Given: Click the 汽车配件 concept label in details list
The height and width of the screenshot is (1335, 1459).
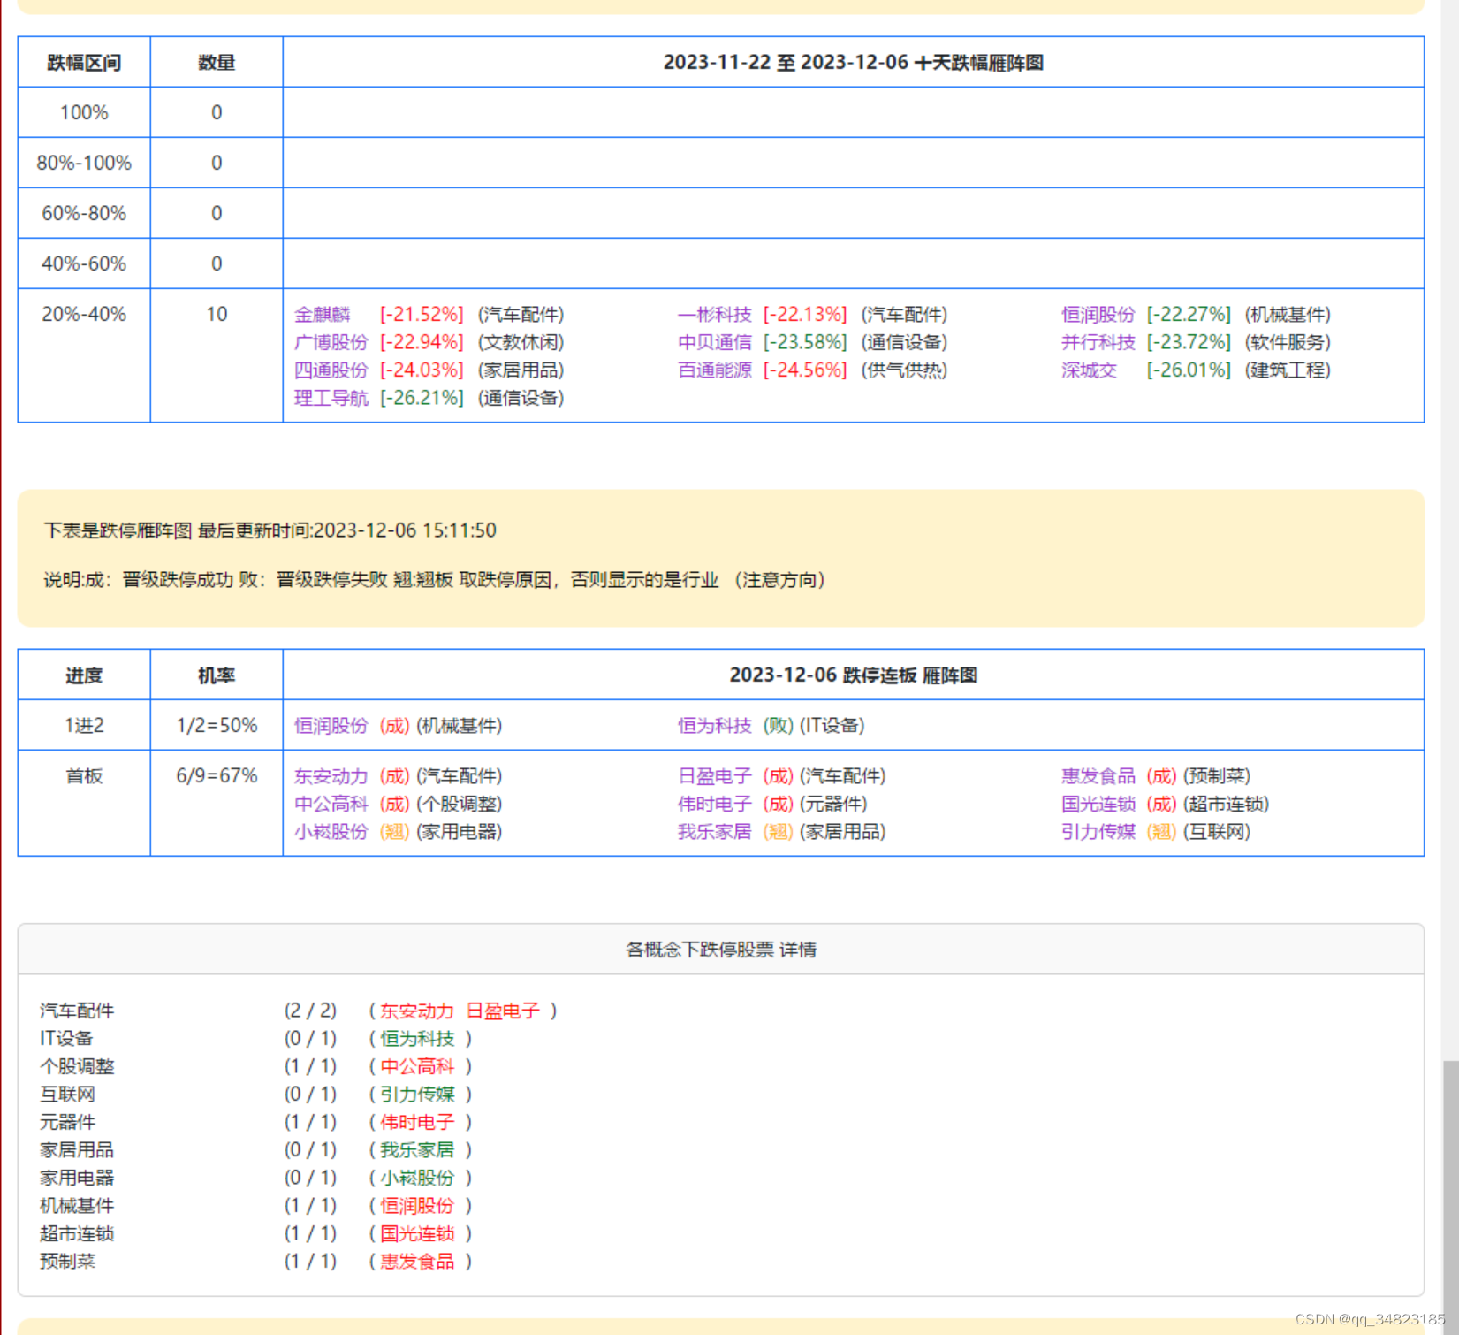Looking at the screenshot, I should coord(77,1011).
